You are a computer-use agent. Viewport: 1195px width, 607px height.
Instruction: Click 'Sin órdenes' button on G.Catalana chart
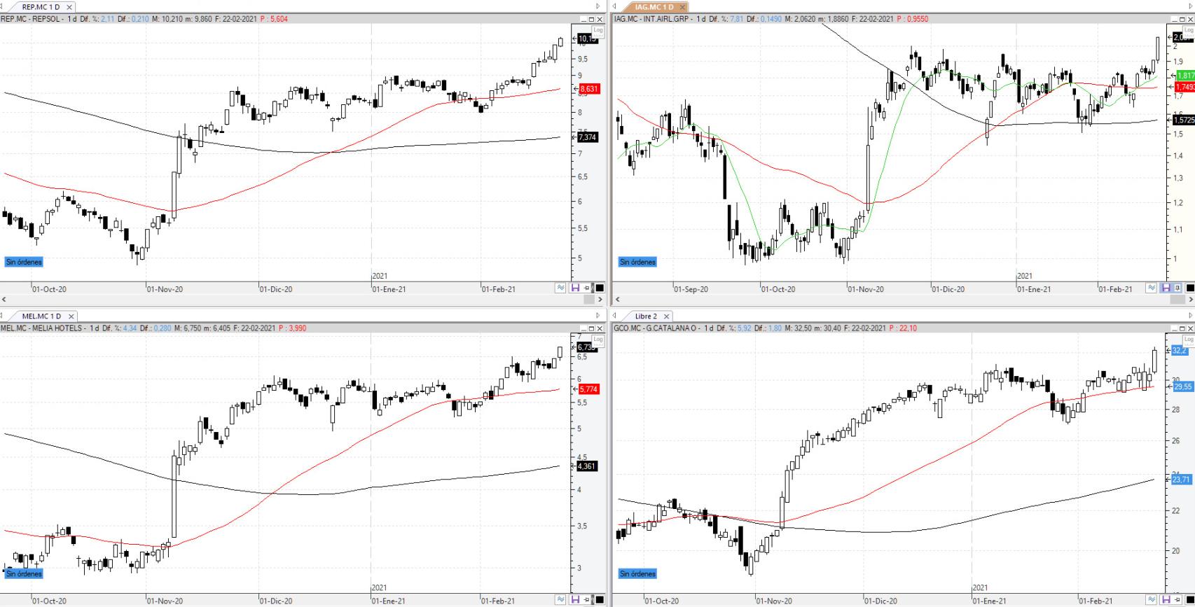pos(637,573)
